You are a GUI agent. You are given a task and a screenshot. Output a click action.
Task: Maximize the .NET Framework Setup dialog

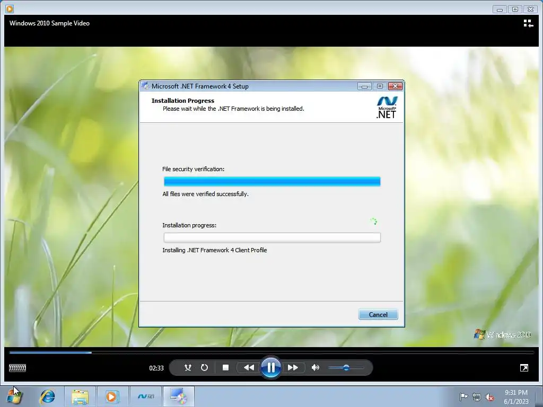tap(380, 86)
